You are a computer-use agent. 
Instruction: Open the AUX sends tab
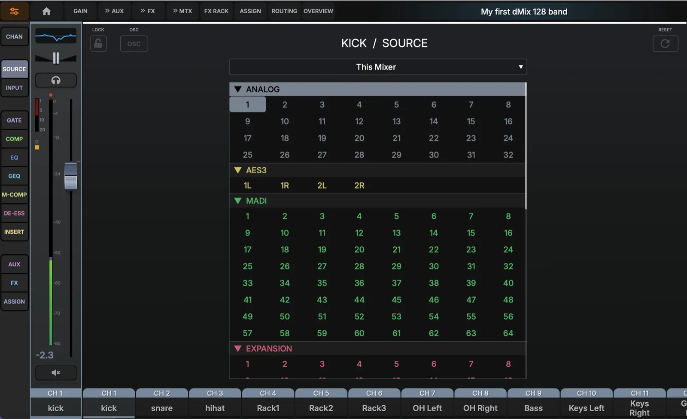(114, 11)
